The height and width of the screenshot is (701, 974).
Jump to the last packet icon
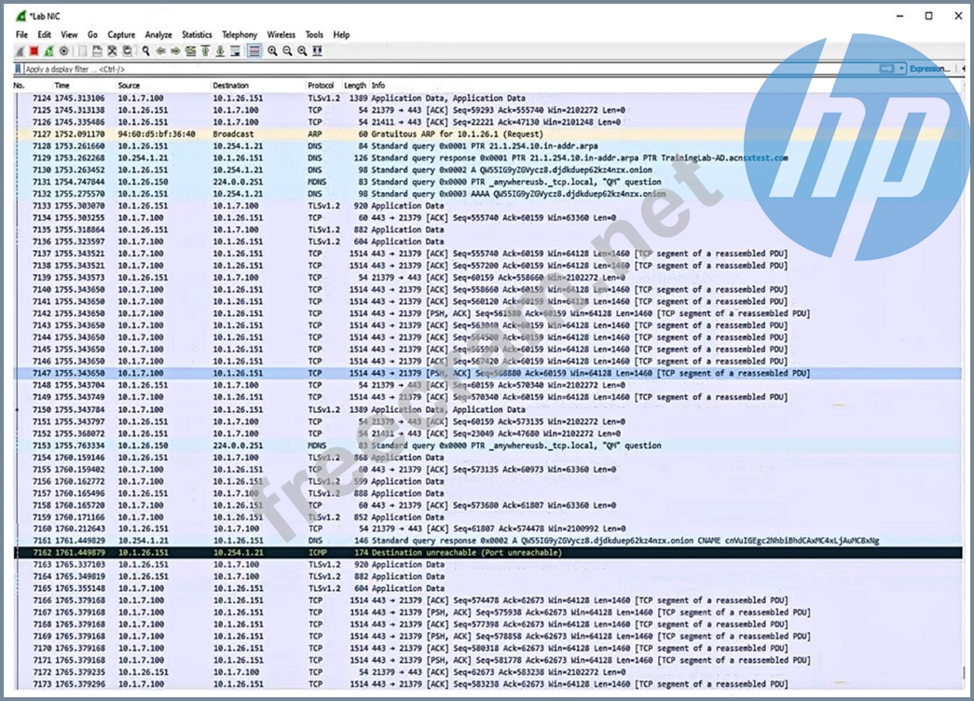(221, 51)
